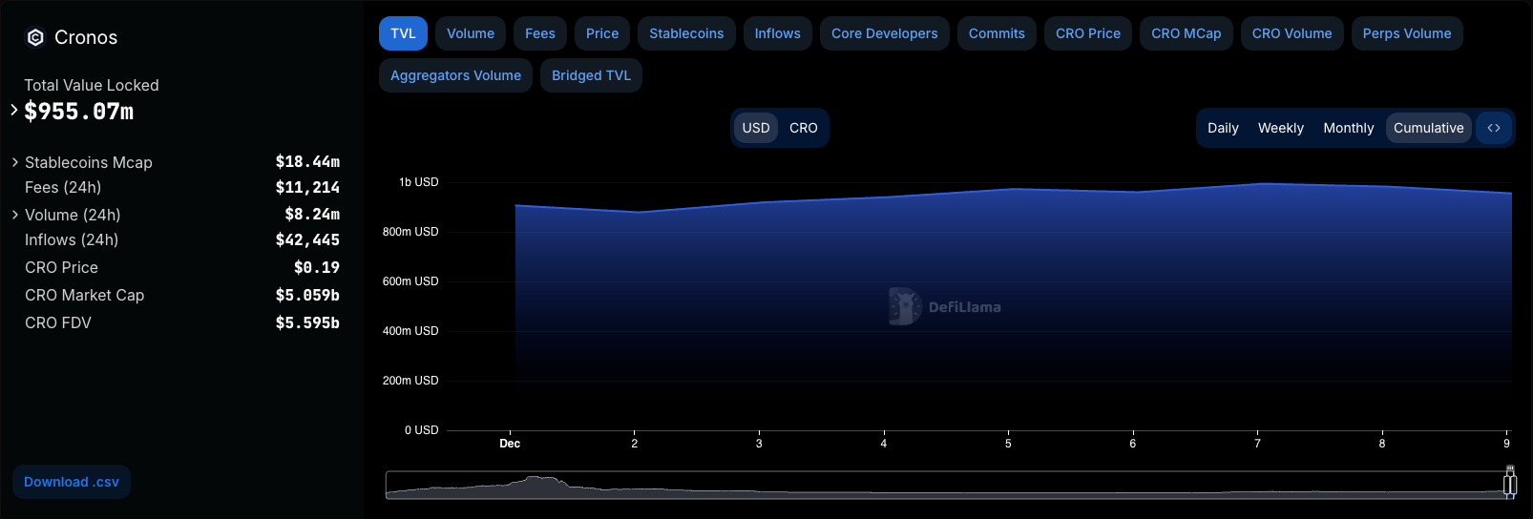Enable the CRO Volume chart metric

tap(1292, 33)
